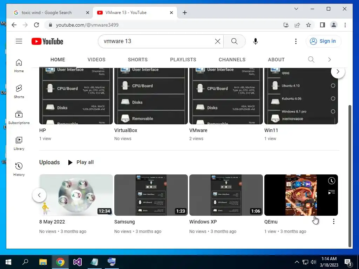Open the VirtualBox playlist title
The image size is (359, 269).
pyautogui.click(x=126, y=130)
